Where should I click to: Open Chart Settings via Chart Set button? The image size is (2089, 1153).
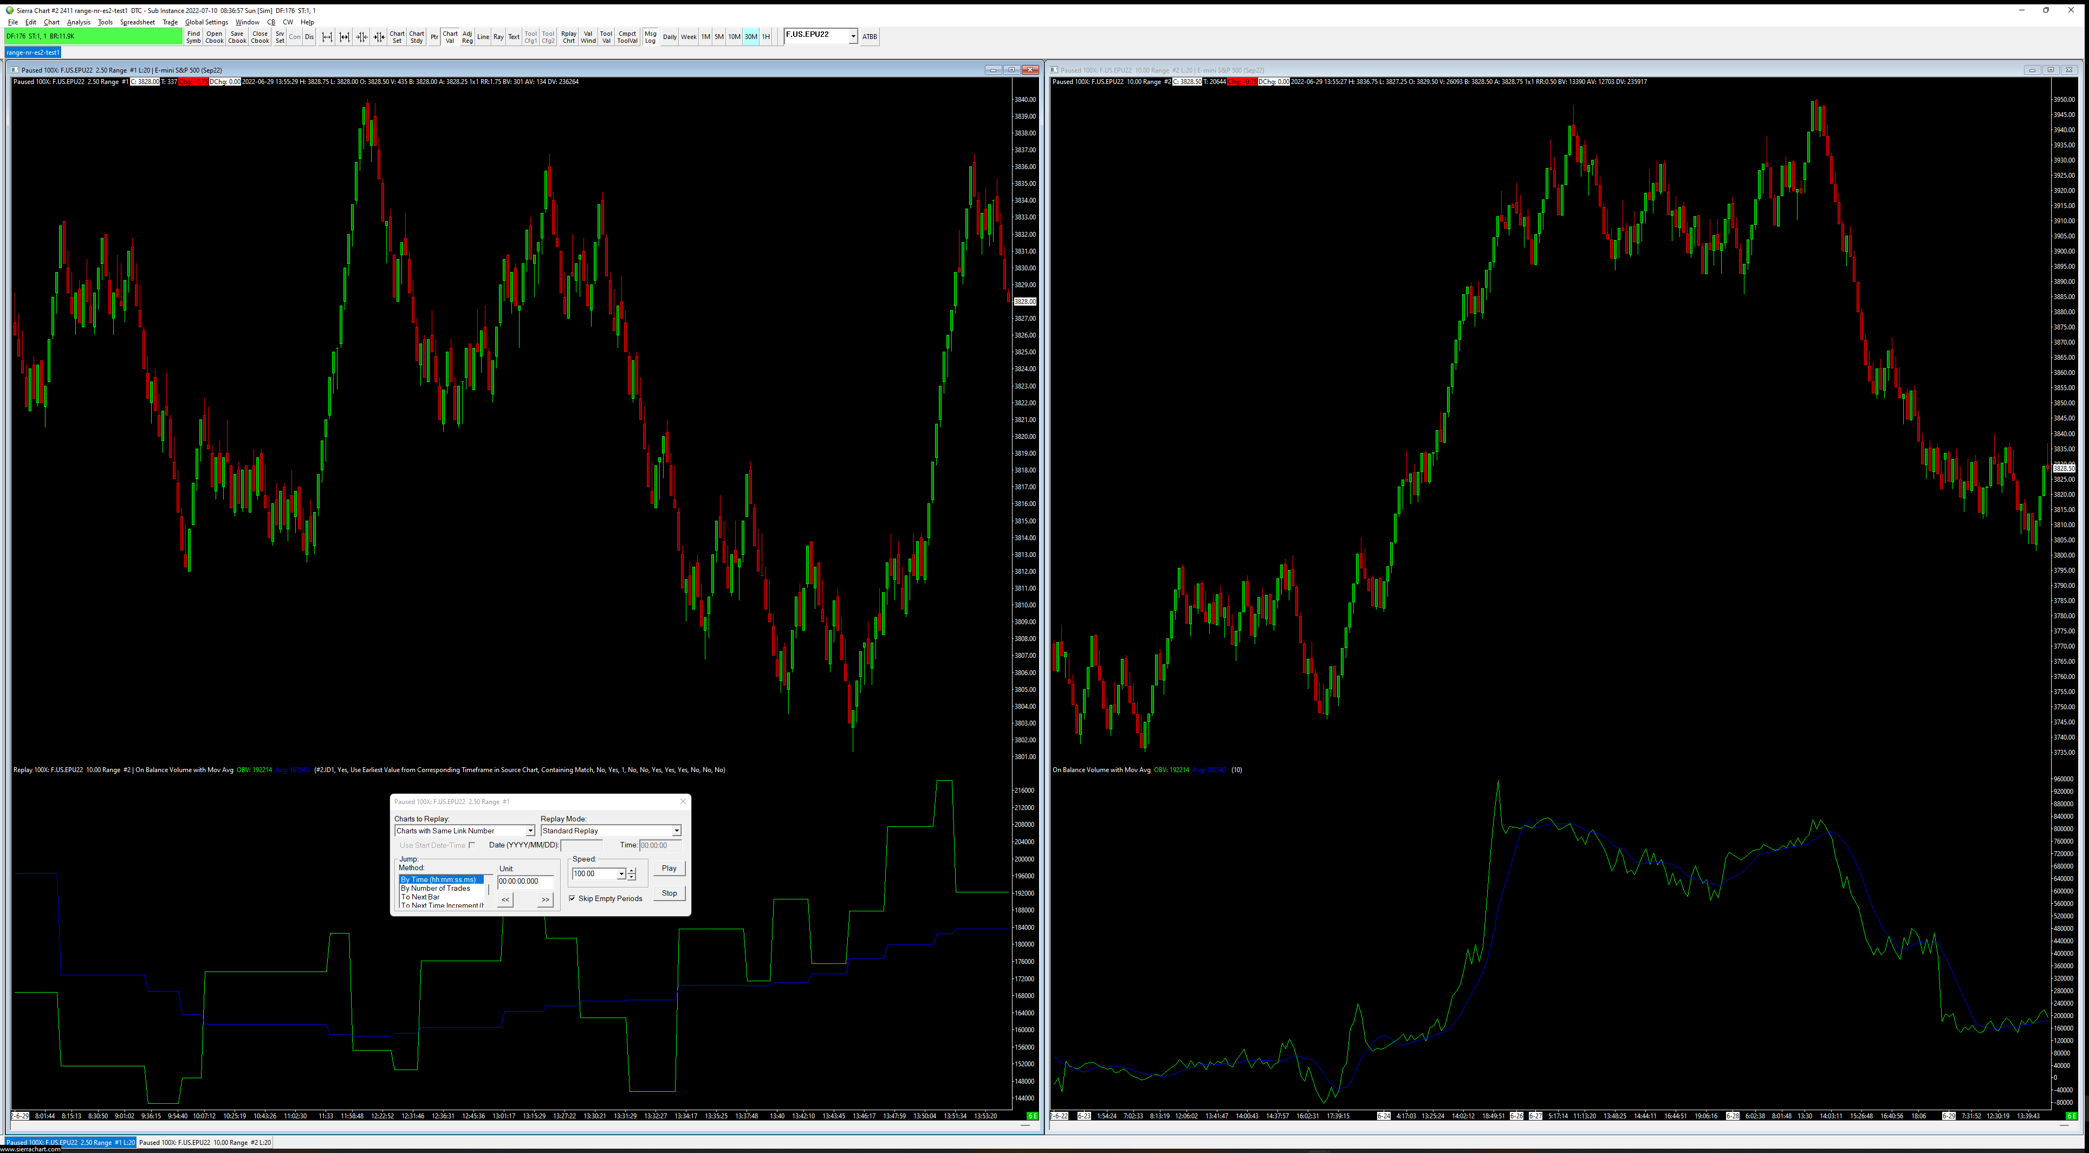coord(397,36)
